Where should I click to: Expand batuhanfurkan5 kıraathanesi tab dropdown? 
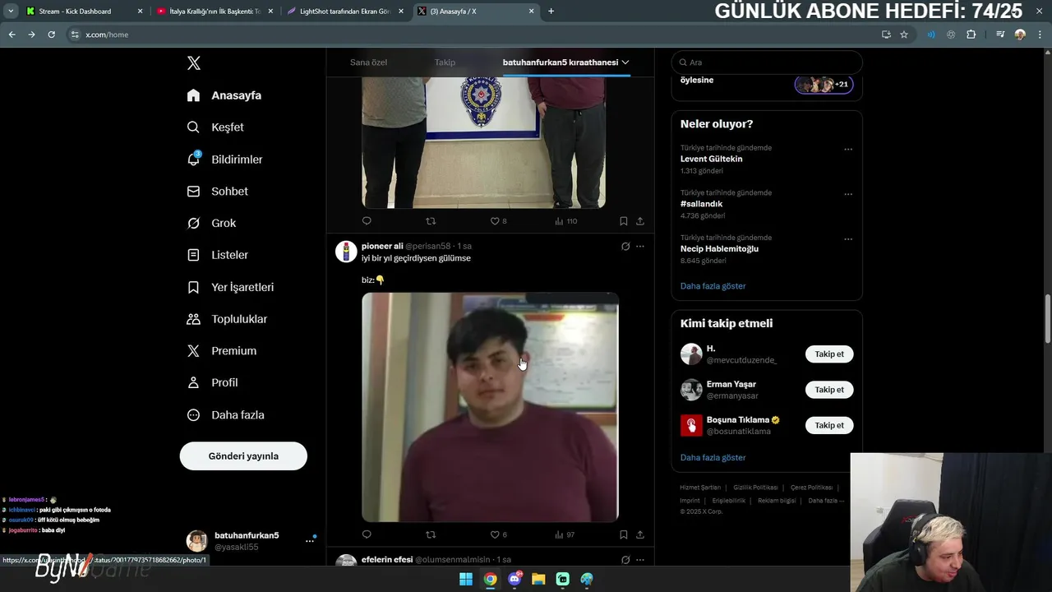tap(625, 62)
